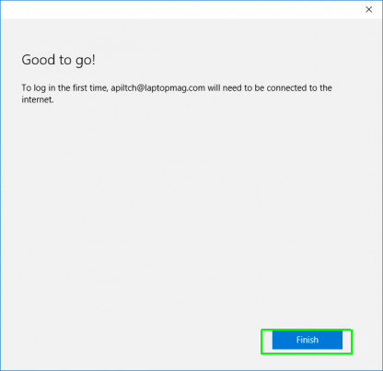Click 'laptopmag.com' domain in the message
Image resolution: width=383 pixels, height=371 pixels.
coord(175,88)
